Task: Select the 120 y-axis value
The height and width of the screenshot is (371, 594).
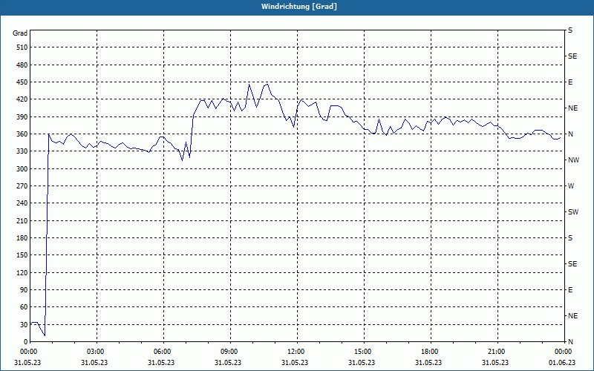Action: click(x=22, y=272)
